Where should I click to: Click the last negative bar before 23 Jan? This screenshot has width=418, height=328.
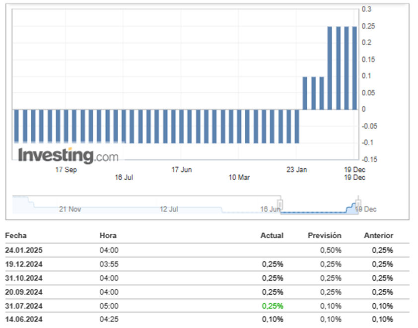(297, 127)
